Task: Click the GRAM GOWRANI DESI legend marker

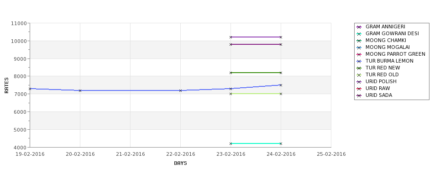Action: [x=359, y=34]
